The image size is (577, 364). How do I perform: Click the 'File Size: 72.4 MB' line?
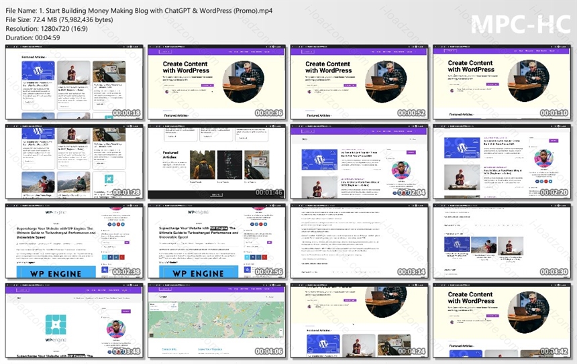(59, 20)
